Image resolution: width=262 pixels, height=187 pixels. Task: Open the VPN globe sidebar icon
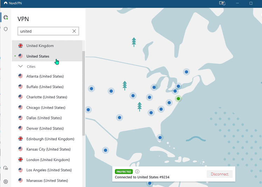(x=6, y=17)
